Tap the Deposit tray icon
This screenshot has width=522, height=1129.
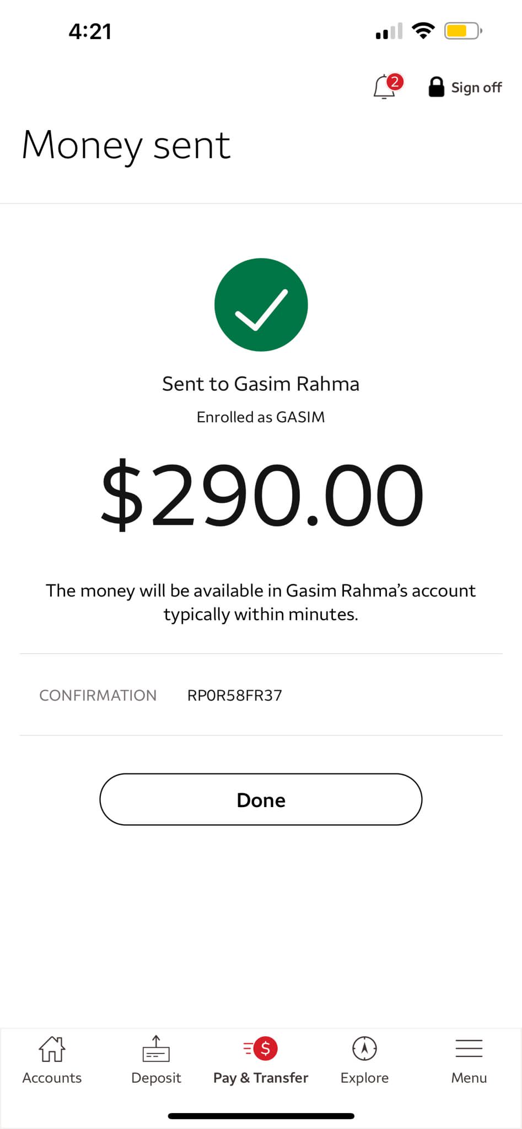pyautogui.click(x=156, y=1049)
